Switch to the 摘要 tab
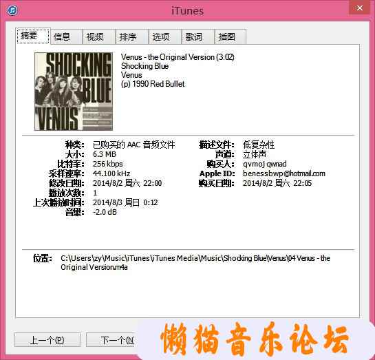This screenshot has height=360, width=375. pyautogui.click(x=33, y=36)
